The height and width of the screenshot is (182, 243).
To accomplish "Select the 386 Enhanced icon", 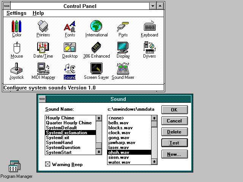I will click(96, 48).
